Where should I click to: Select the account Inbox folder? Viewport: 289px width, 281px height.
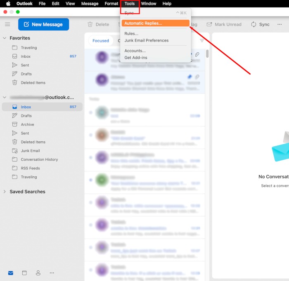click(42, 107)
